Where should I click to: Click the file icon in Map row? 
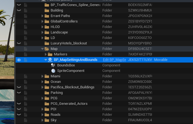click(26, 49)
